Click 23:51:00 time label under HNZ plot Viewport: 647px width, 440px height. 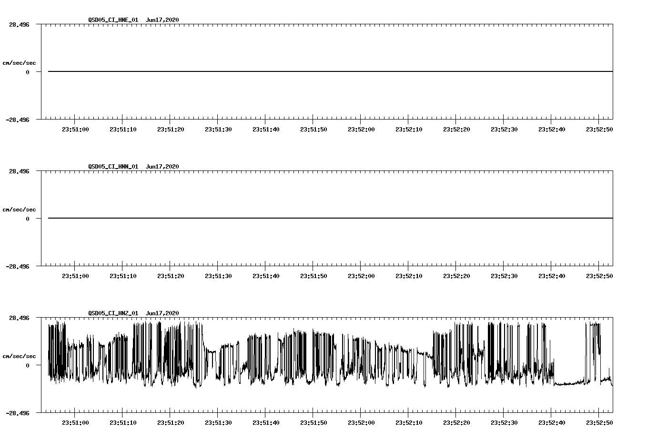click(x=75, y=423)
